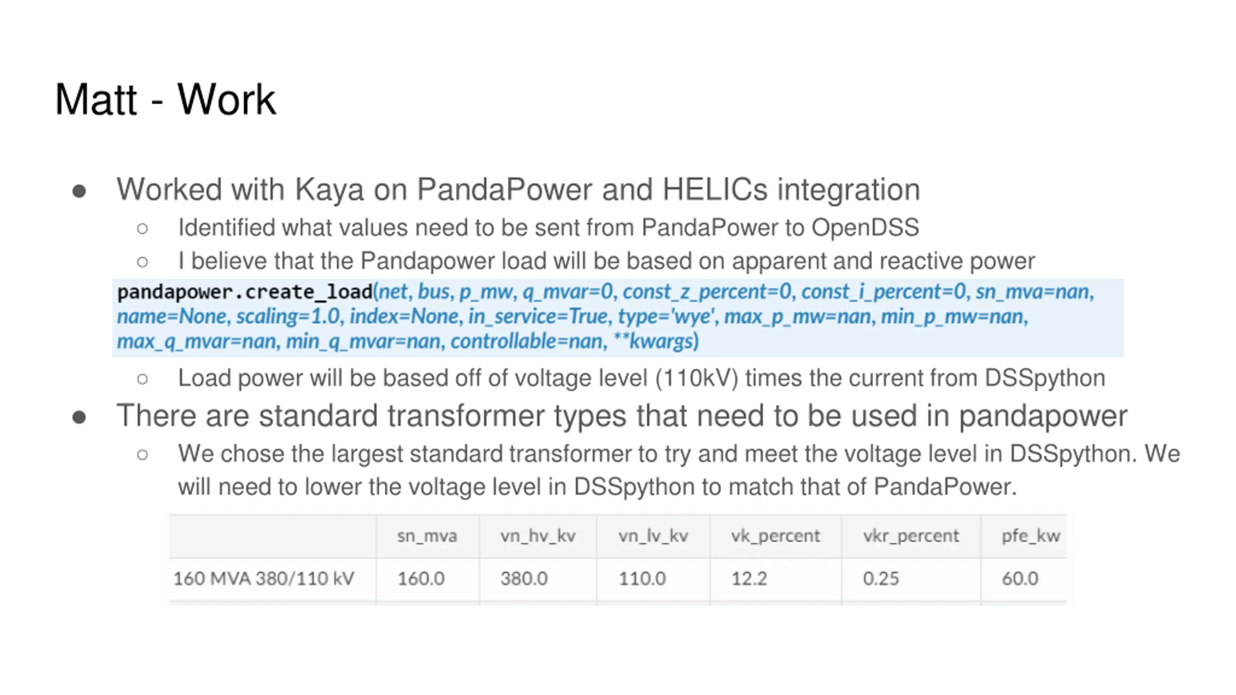Select the '160 MVA 380/110 kV' row label
This screenshot has width=1236, height=695.
(x=264, y=578)
